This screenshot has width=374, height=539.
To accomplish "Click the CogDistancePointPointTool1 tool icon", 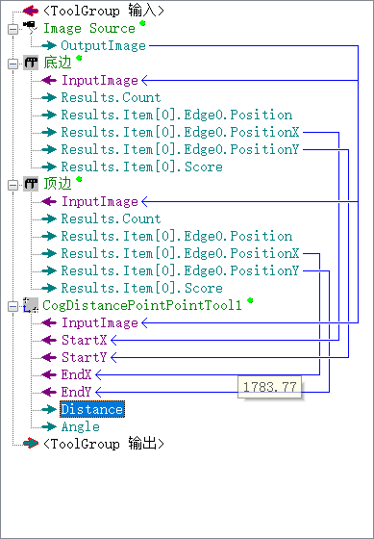I will (31, 305).
